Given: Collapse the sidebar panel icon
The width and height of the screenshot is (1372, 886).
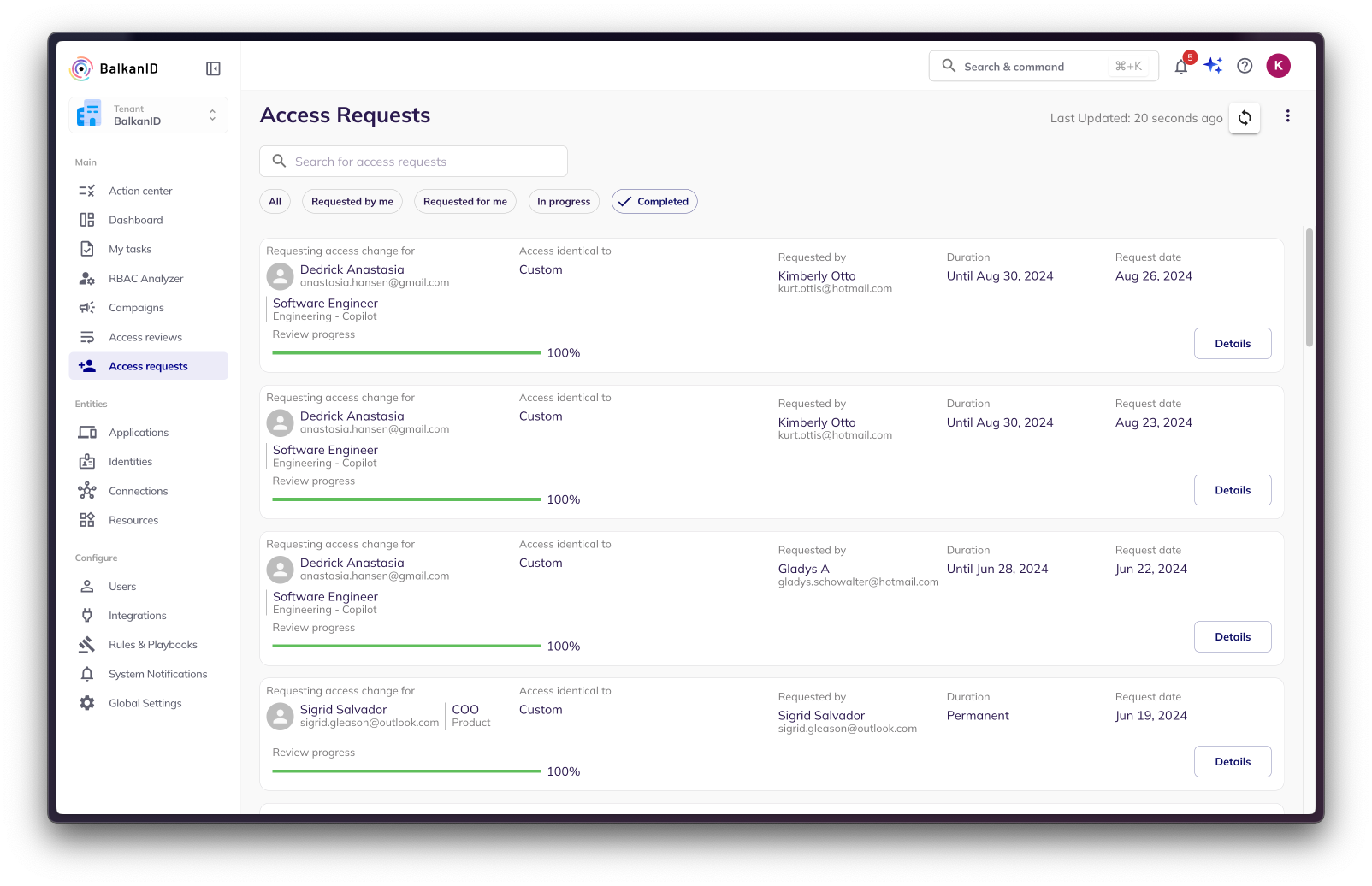Looking at the screenshot, I should (213, 68).
